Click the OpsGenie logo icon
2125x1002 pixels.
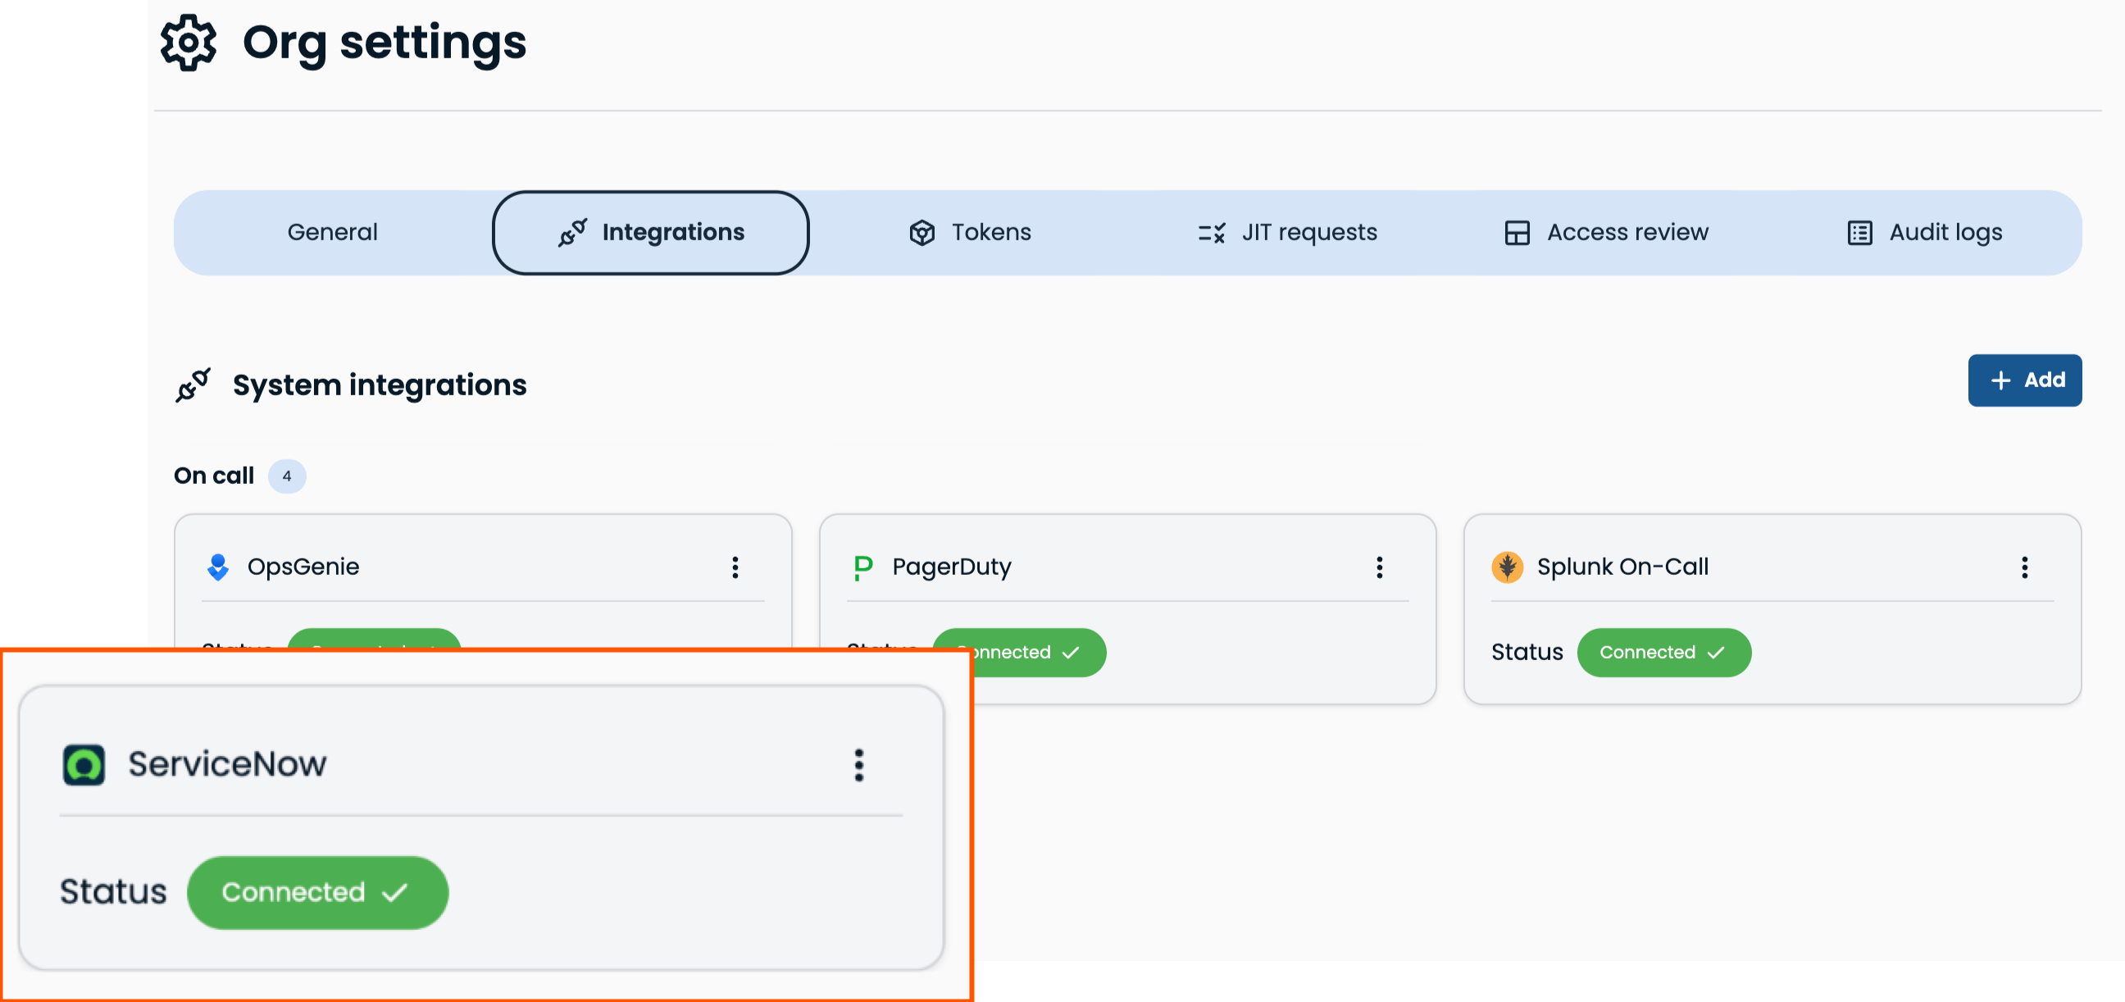click(218, 567)
